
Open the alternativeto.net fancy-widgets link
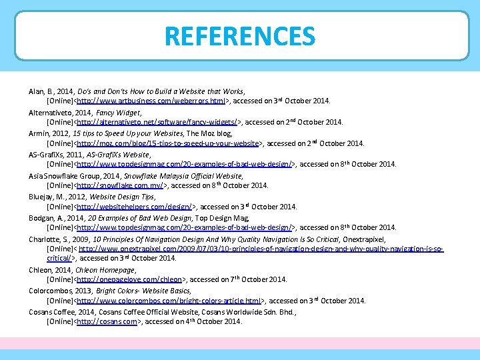tap(157, 122)
